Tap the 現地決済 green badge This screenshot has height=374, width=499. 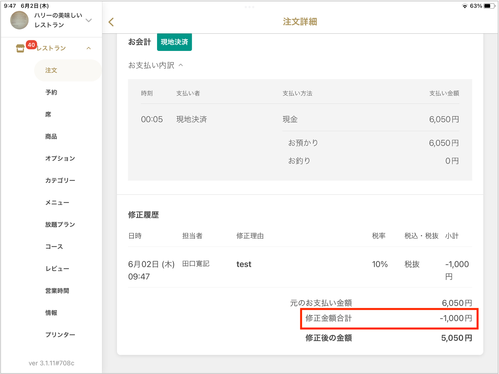click(174, 42)
